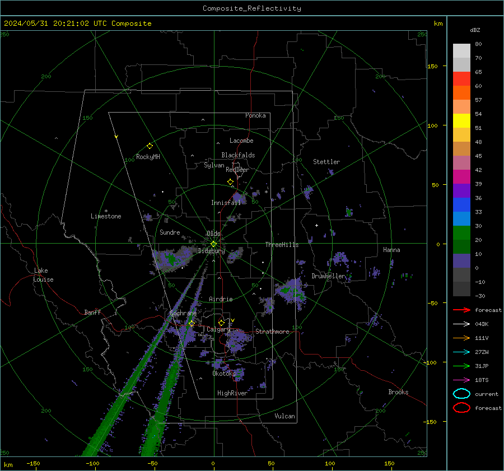This screenshot has width=504, height=471.
Task: Click the slate-purple 10-0 dBZ swatch
Action: coord(461,261)
